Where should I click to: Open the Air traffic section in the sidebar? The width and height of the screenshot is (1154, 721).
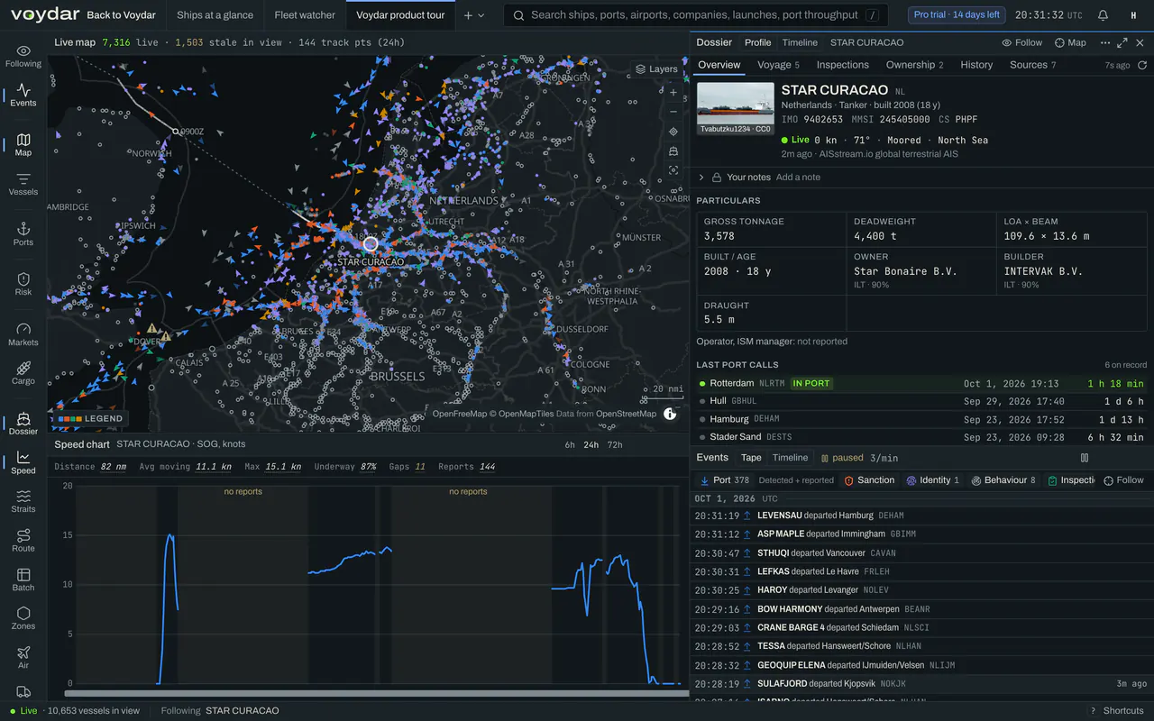click(x=23, y=657)
